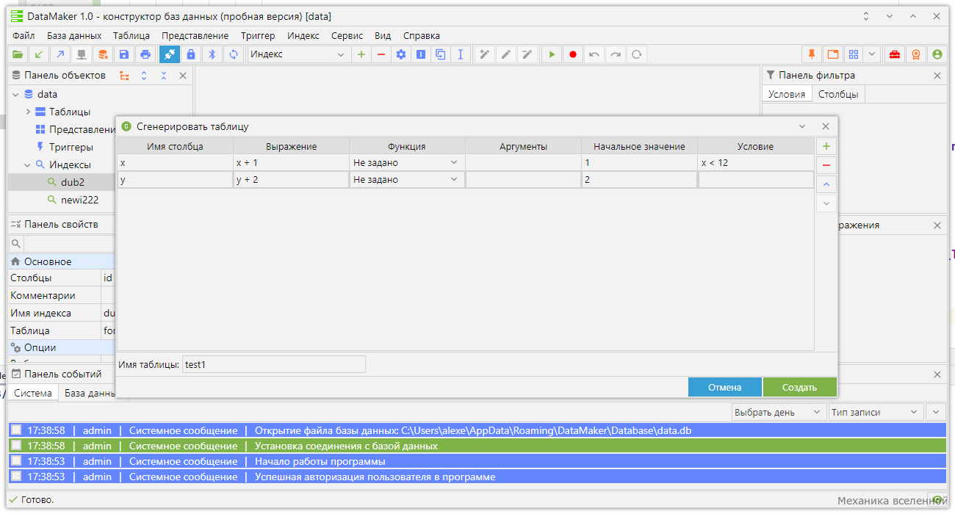955x514 pixels.
Task: Click the orange pin toolbar icon
Action: (x=812, y=54)
